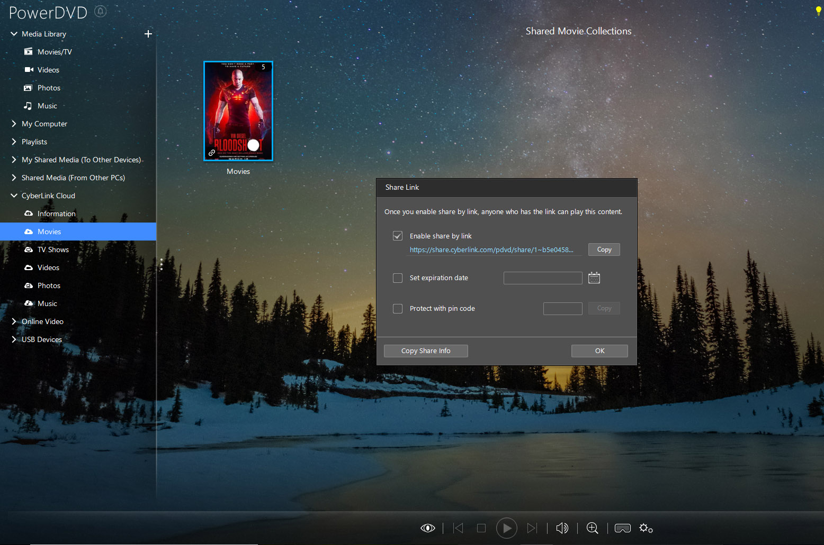Enter VR mode with headset icon
The height and width of the screenshot is (545, 824).
[623, 528]
